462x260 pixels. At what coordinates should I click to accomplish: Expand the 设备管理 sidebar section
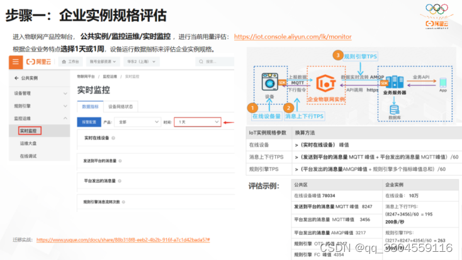[x=40, y=93]
